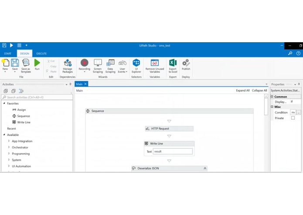Image resolution: width=303 pixels, height=215 pixels.
Task: Collapse the Deserialize JSON activity
Action: coord(205,168)
